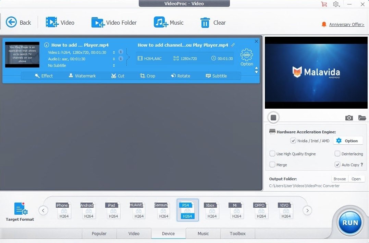Screen dimensions: 369x243
Task: Add a Watermark to the video
Action: click(x=82, y=76)
